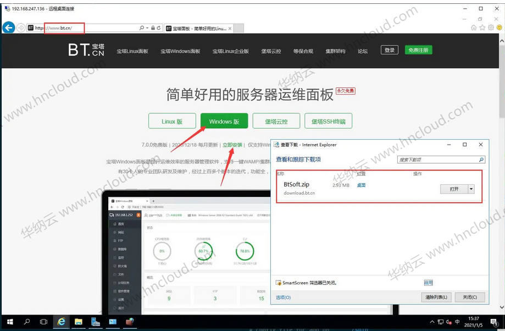Click the address bar lock icon
505x331 pixels.
point(153,28)
